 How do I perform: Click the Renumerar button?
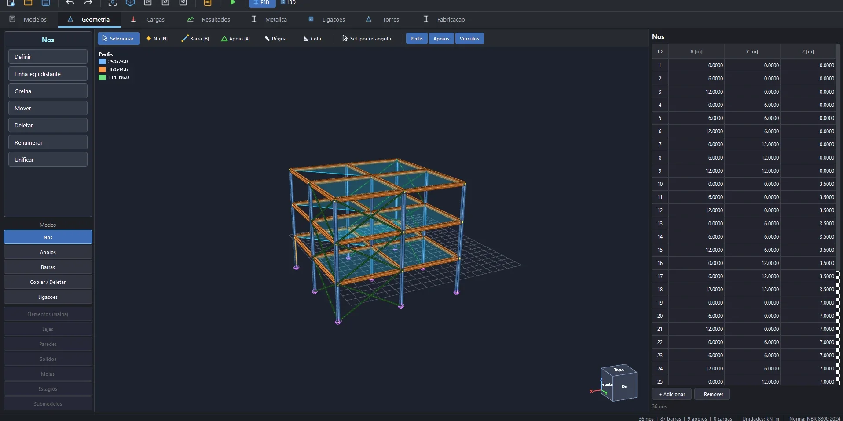click(48, 142)
